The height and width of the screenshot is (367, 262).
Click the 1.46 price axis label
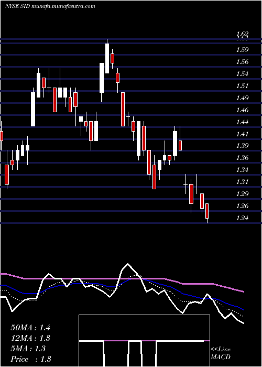point(242,110)
